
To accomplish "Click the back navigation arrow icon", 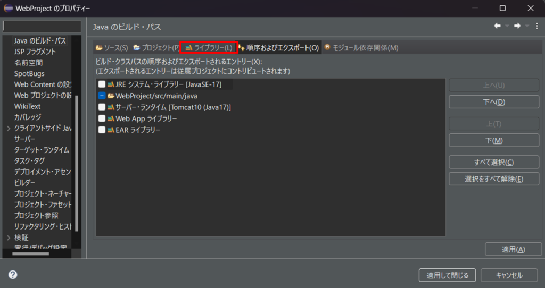I will (497, 26).
